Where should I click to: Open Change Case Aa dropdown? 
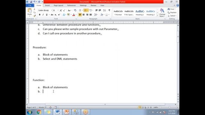click(70, 10)
